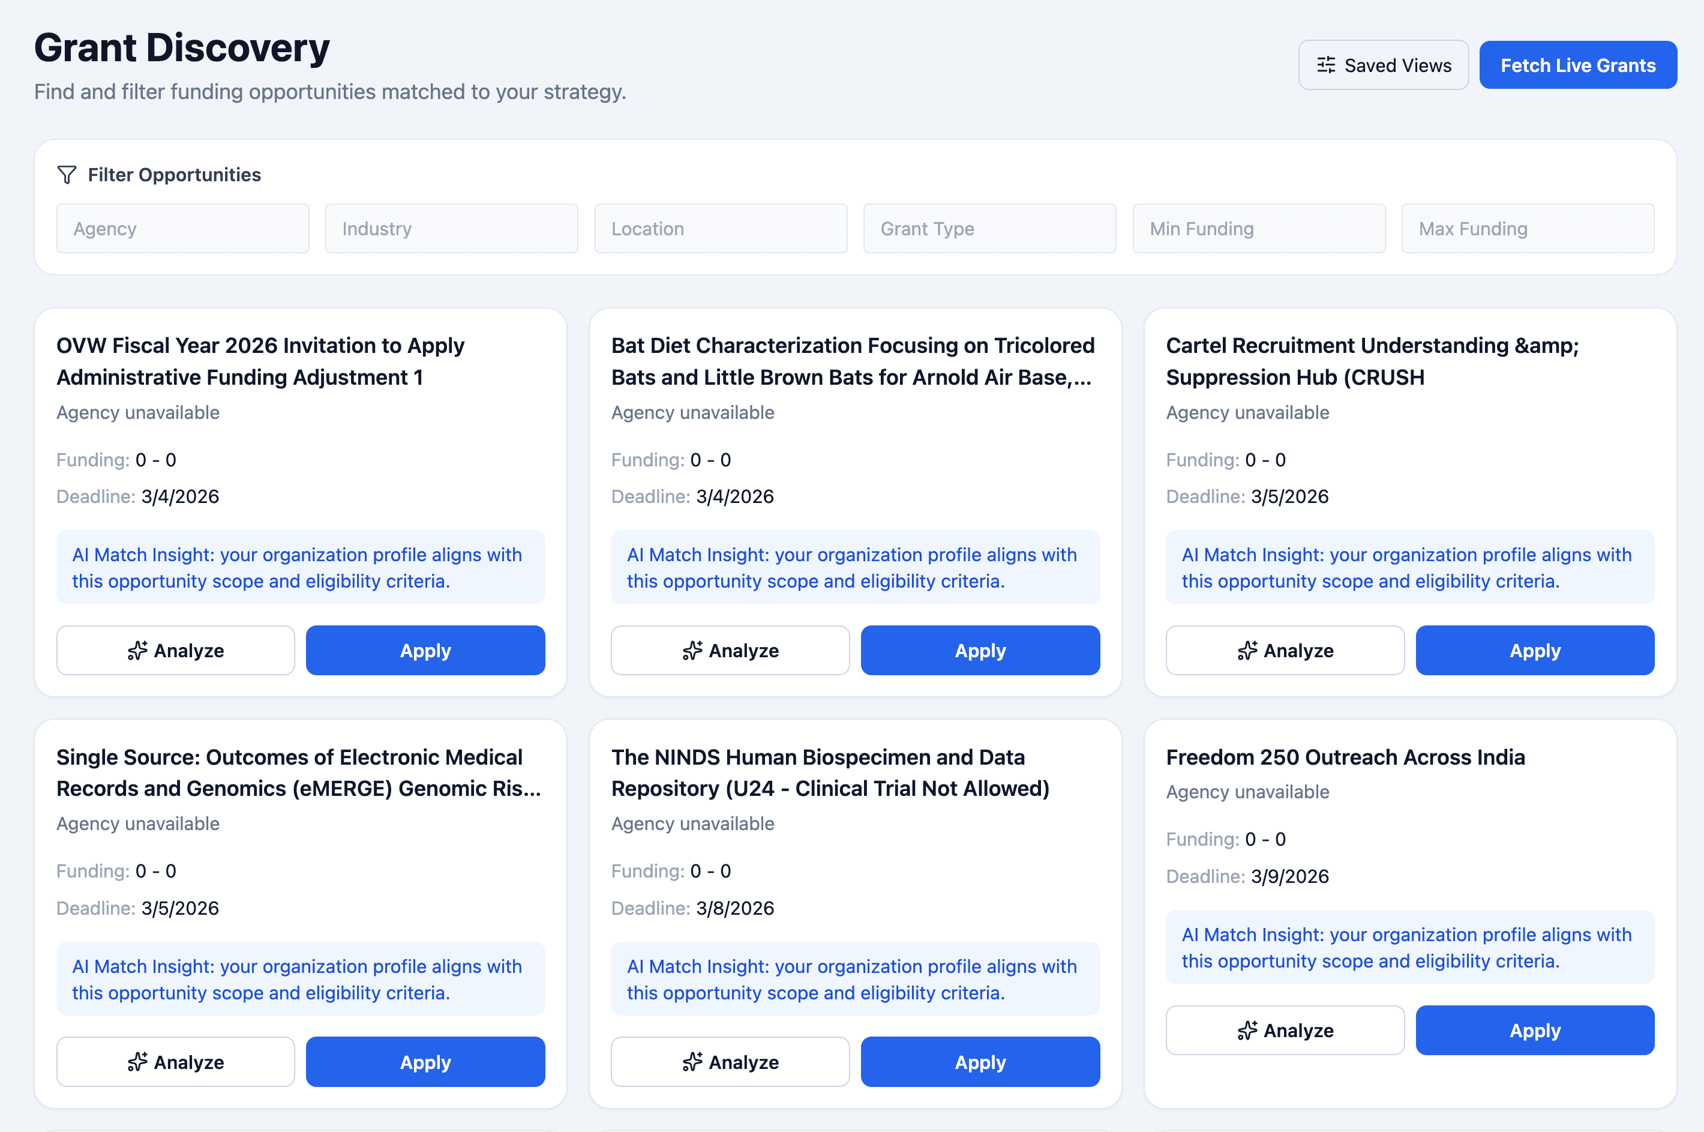Click the sparkle icon on NINDS Analyze button
The width and height of the screenshot is (1704, 1132).
[692, 1061]
